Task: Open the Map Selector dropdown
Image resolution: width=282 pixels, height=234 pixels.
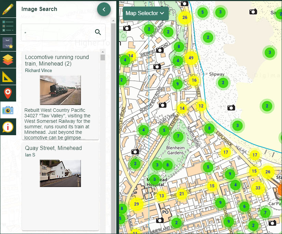Action: tap(145, 13)
